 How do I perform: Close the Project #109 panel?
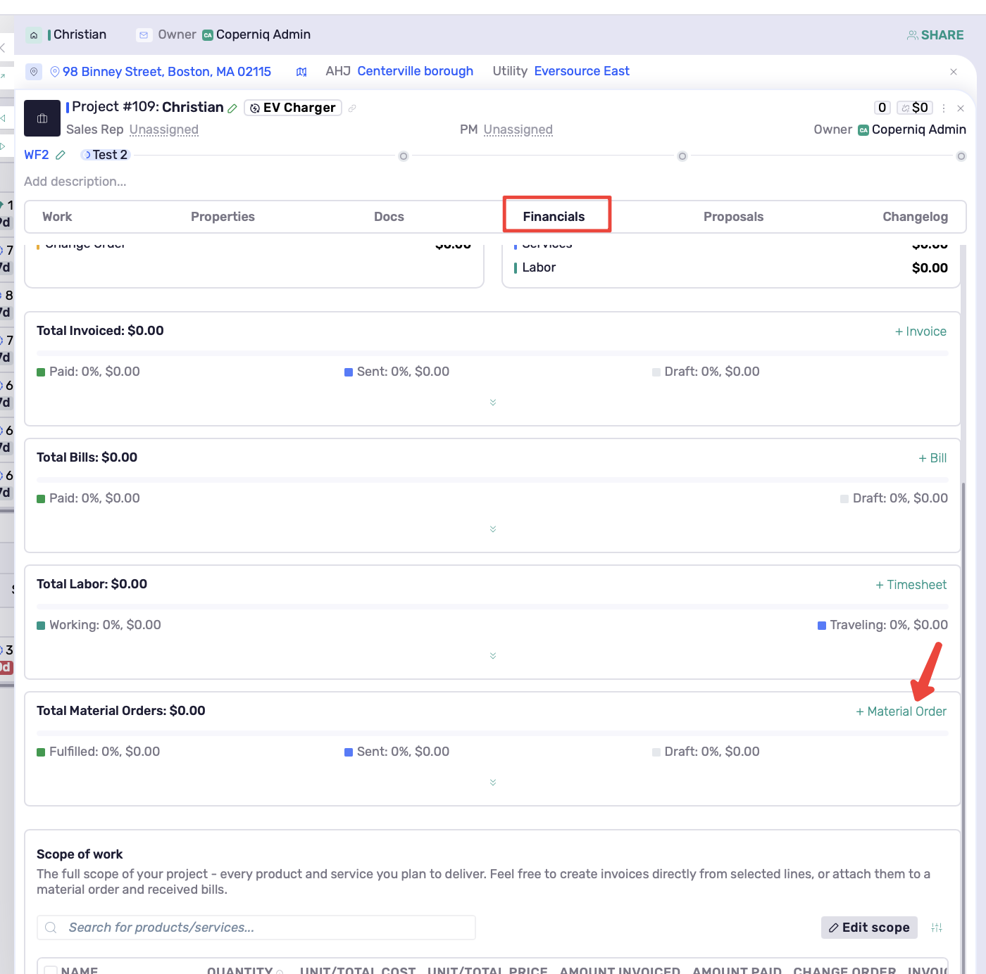pyautogui.click(x=961, y=108)
